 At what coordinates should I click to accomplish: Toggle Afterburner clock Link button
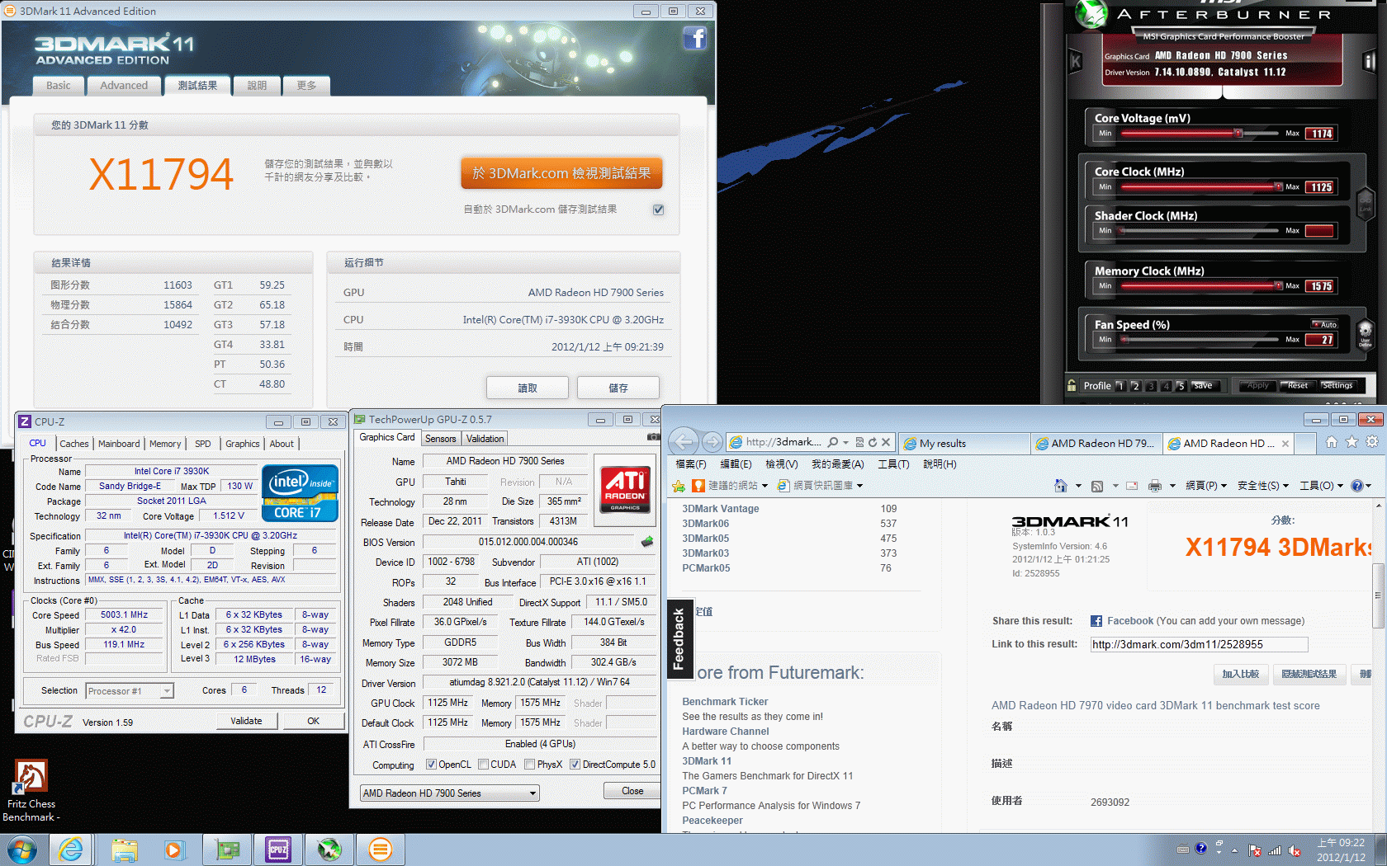point(1365,203)
